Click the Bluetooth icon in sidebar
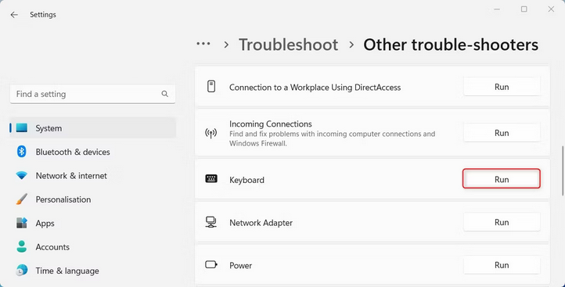 pos(22,152)
